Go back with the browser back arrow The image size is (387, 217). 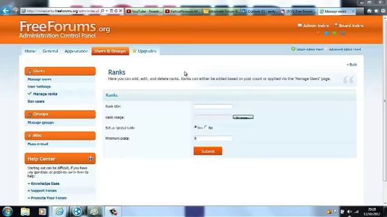tap(5, 11)
